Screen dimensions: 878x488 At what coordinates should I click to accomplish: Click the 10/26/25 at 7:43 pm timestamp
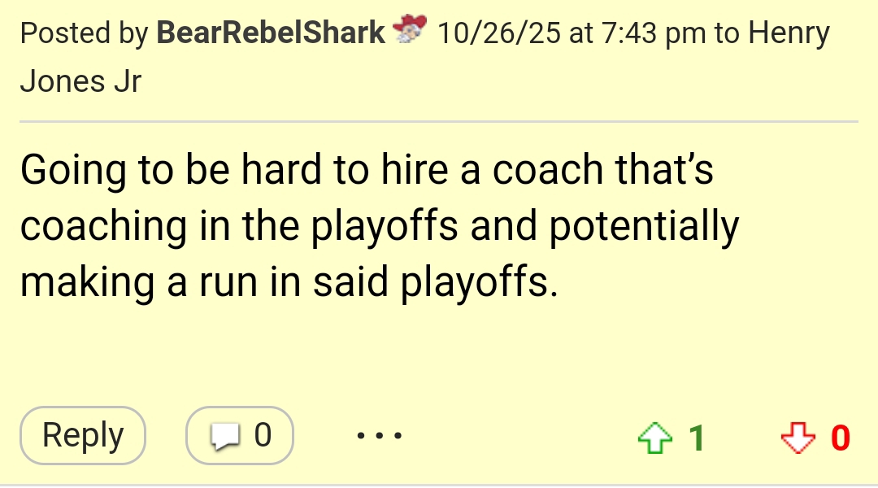[571, 33]
